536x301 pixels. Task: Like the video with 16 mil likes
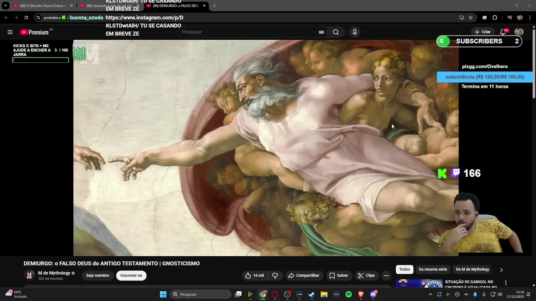coord(255,275)
